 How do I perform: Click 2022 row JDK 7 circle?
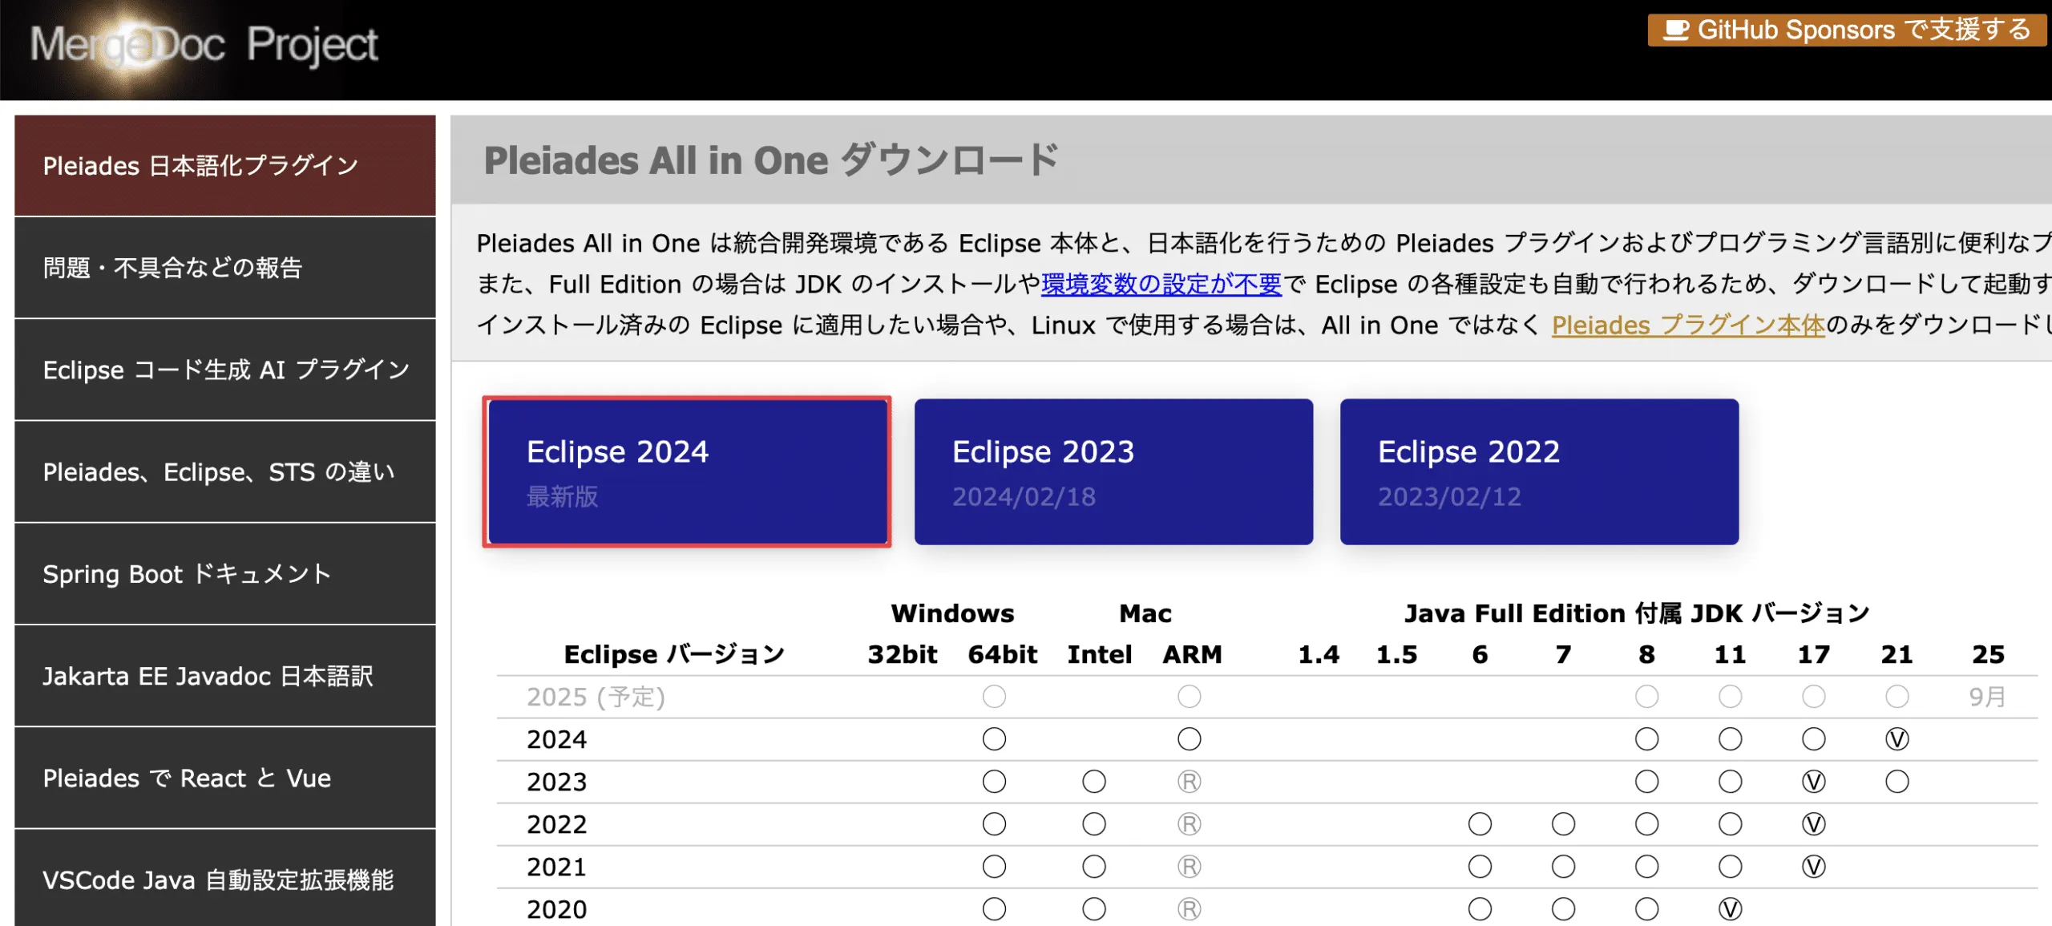click(x=1564, y=824)
